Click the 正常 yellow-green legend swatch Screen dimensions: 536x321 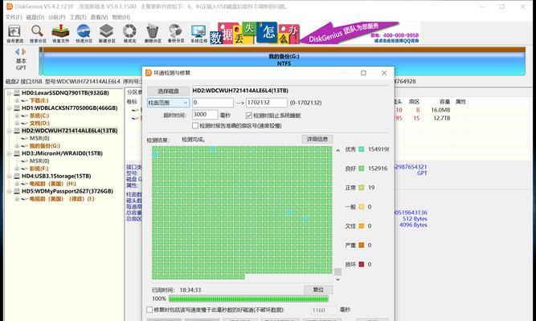click(362, 188)
